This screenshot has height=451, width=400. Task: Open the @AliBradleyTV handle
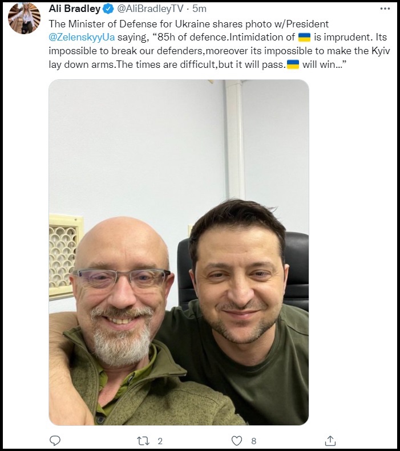click(150, 9)
